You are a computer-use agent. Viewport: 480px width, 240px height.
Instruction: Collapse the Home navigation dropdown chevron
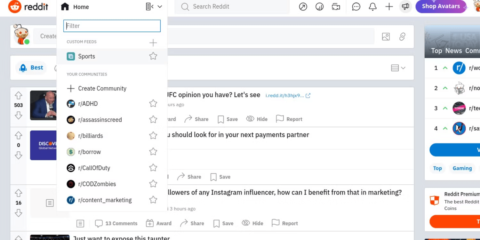click(160, 7)
